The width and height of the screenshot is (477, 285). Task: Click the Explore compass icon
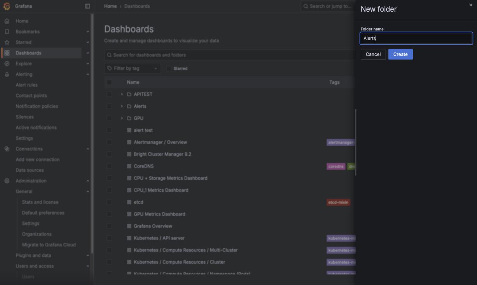coord(7,64)
